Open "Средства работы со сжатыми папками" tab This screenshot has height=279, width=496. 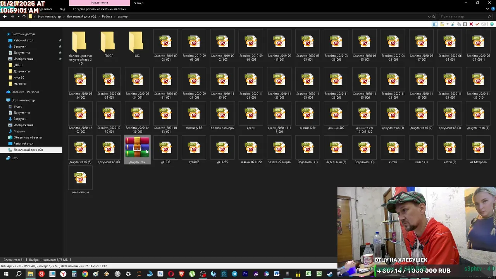(100, 9)
